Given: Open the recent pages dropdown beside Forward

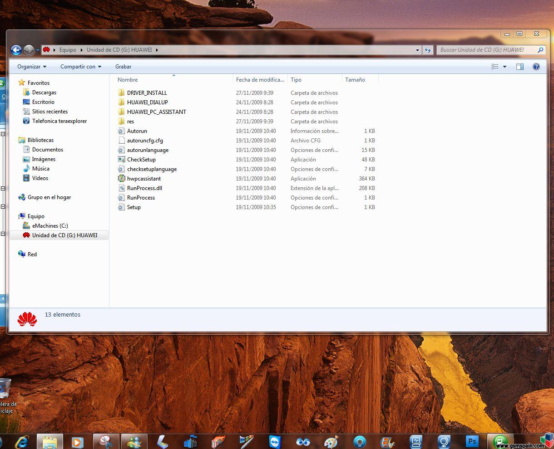Looking at the screenshot, I should pos(38,50).
